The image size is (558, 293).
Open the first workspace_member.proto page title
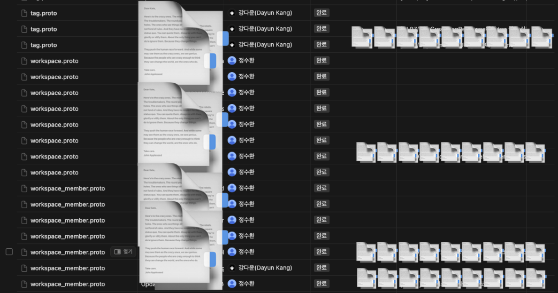(67, 188)
